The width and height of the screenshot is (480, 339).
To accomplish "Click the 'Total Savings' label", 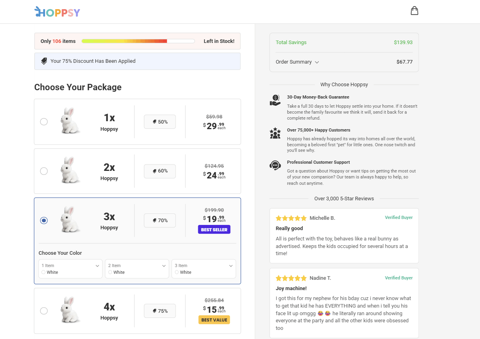I will pyautogui.click(x=291, y=43).
